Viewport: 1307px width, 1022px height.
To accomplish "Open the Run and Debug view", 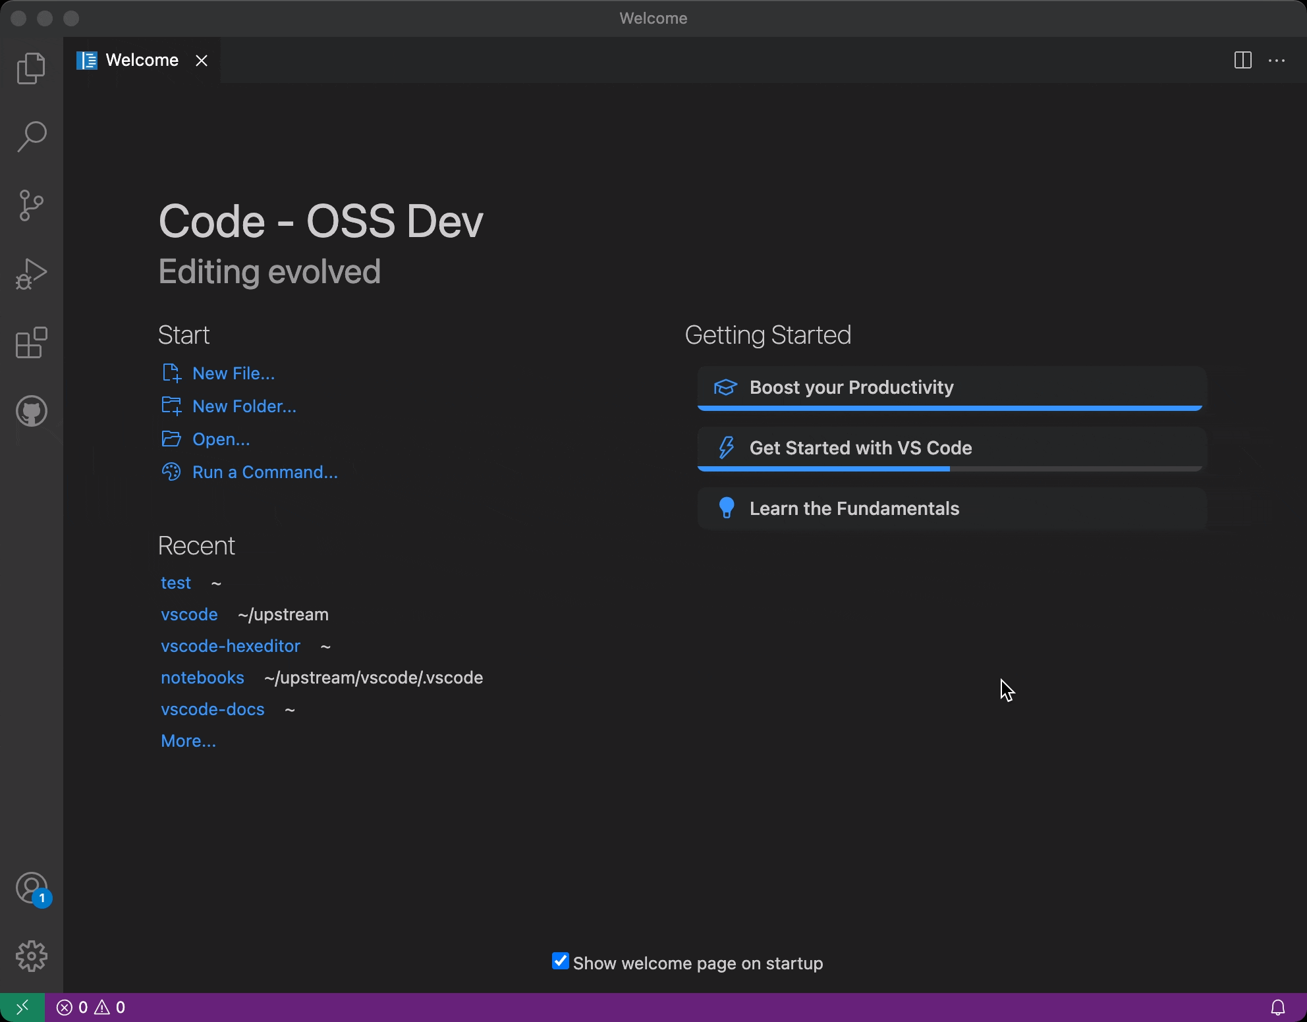I will (x=31, y=274).
